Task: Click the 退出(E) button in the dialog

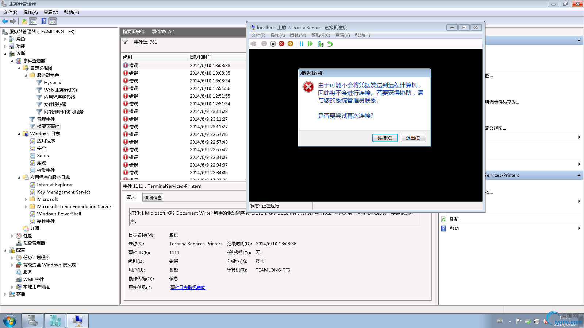Action: (x=413, y=138)
